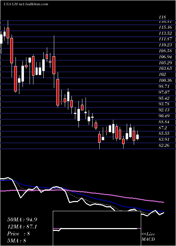Click the 100.36 price axis label
Screen dimensions: 176x246
click(165, 80)
